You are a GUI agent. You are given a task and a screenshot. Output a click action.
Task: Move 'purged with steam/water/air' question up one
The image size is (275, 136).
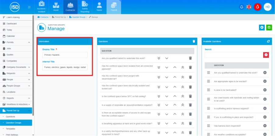click(175, 77)
